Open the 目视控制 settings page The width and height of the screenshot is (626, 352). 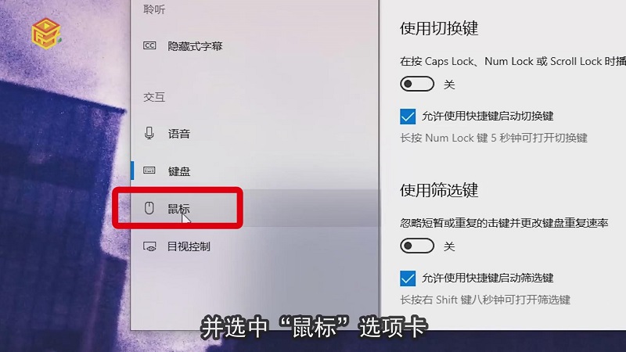tap(255, 246)
